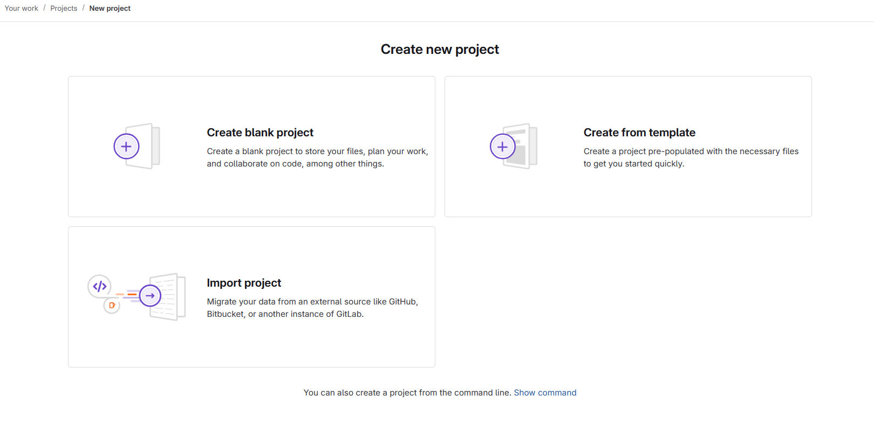Screen dimensions: 874x430
Task: Open the 'Create blank project' heading
Action: pos(260,133)
